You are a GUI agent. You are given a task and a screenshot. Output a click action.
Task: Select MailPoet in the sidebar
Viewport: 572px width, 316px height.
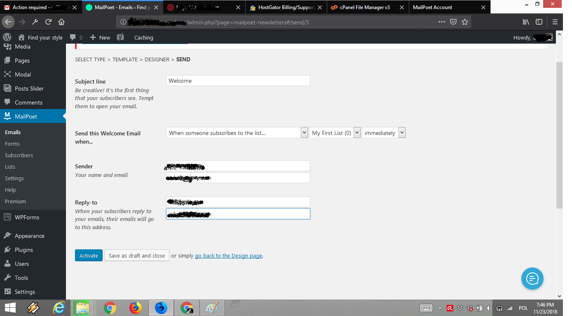(33, 116)
